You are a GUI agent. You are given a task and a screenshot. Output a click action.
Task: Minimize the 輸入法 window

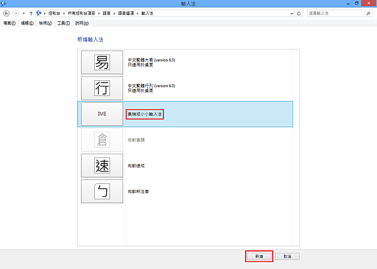348,3
